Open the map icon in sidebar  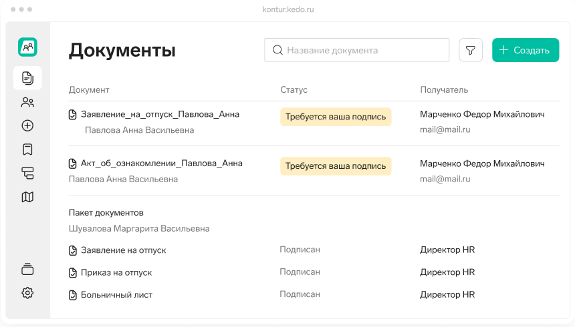27,197
